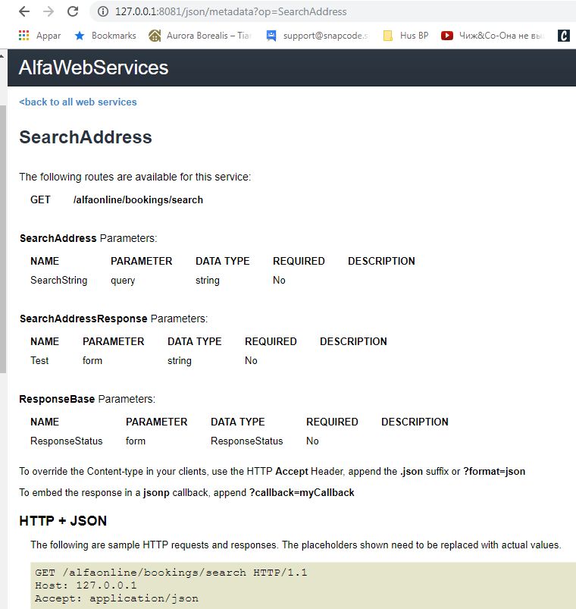576x609 pixels.
Task: Select the /alfaonline/bookings/search route path
Action: click(x=138, y=199)
